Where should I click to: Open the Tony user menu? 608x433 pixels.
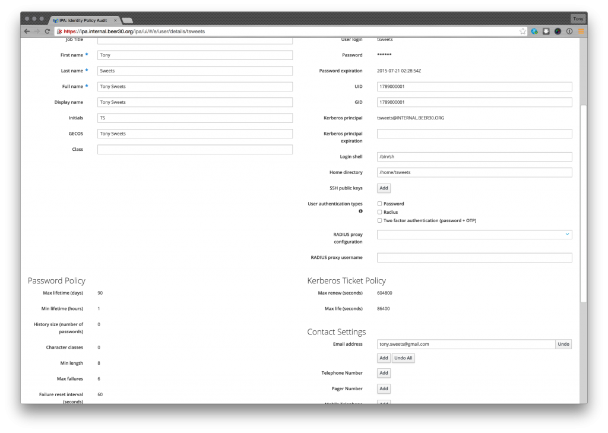pyautogui.click(x=578, y=18)
